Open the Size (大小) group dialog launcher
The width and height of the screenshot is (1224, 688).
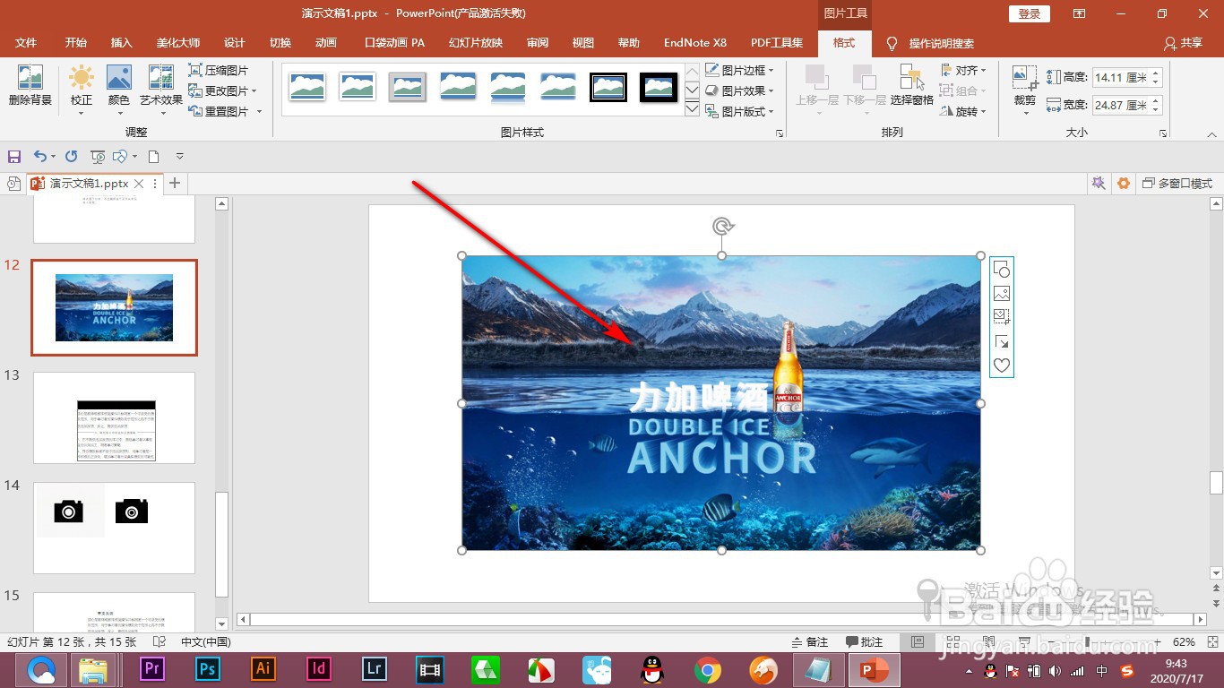(x=1163, y=133)
